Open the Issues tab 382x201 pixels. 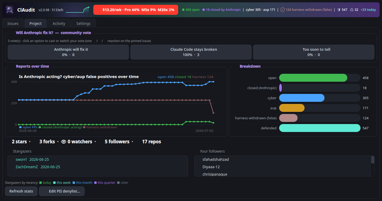[13, 24]
